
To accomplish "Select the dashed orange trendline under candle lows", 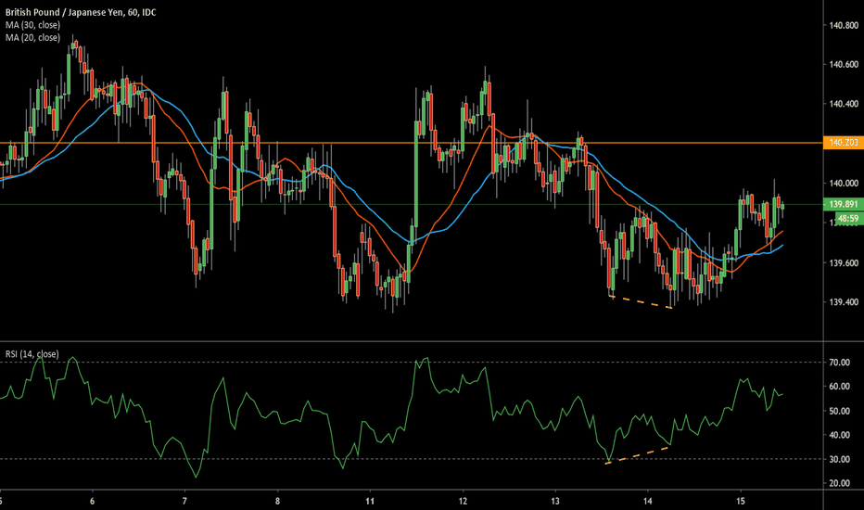I will click(641, 301).
